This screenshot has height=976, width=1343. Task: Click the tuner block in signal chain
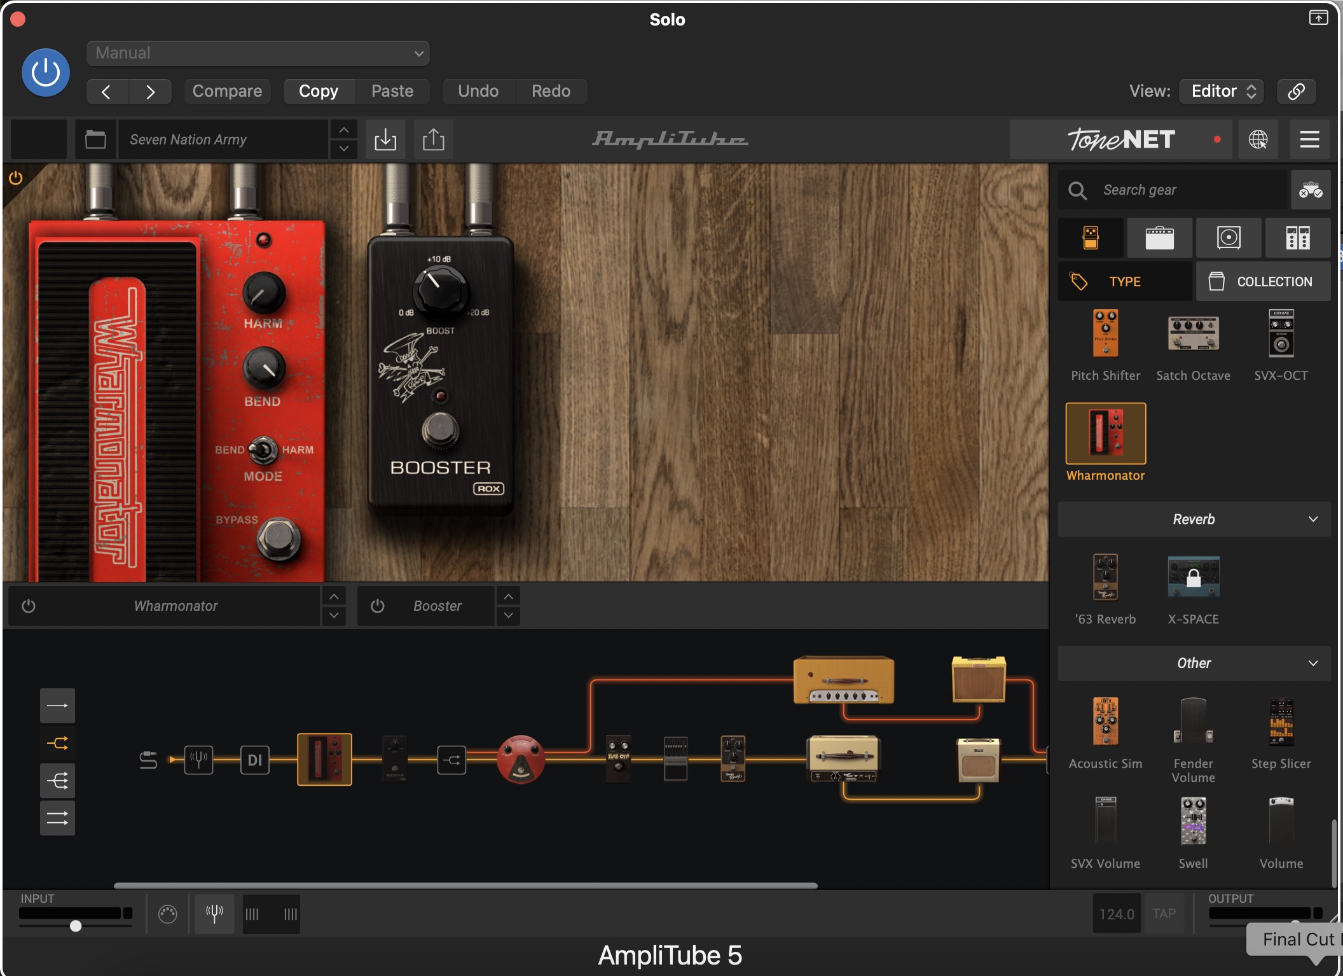199,760
